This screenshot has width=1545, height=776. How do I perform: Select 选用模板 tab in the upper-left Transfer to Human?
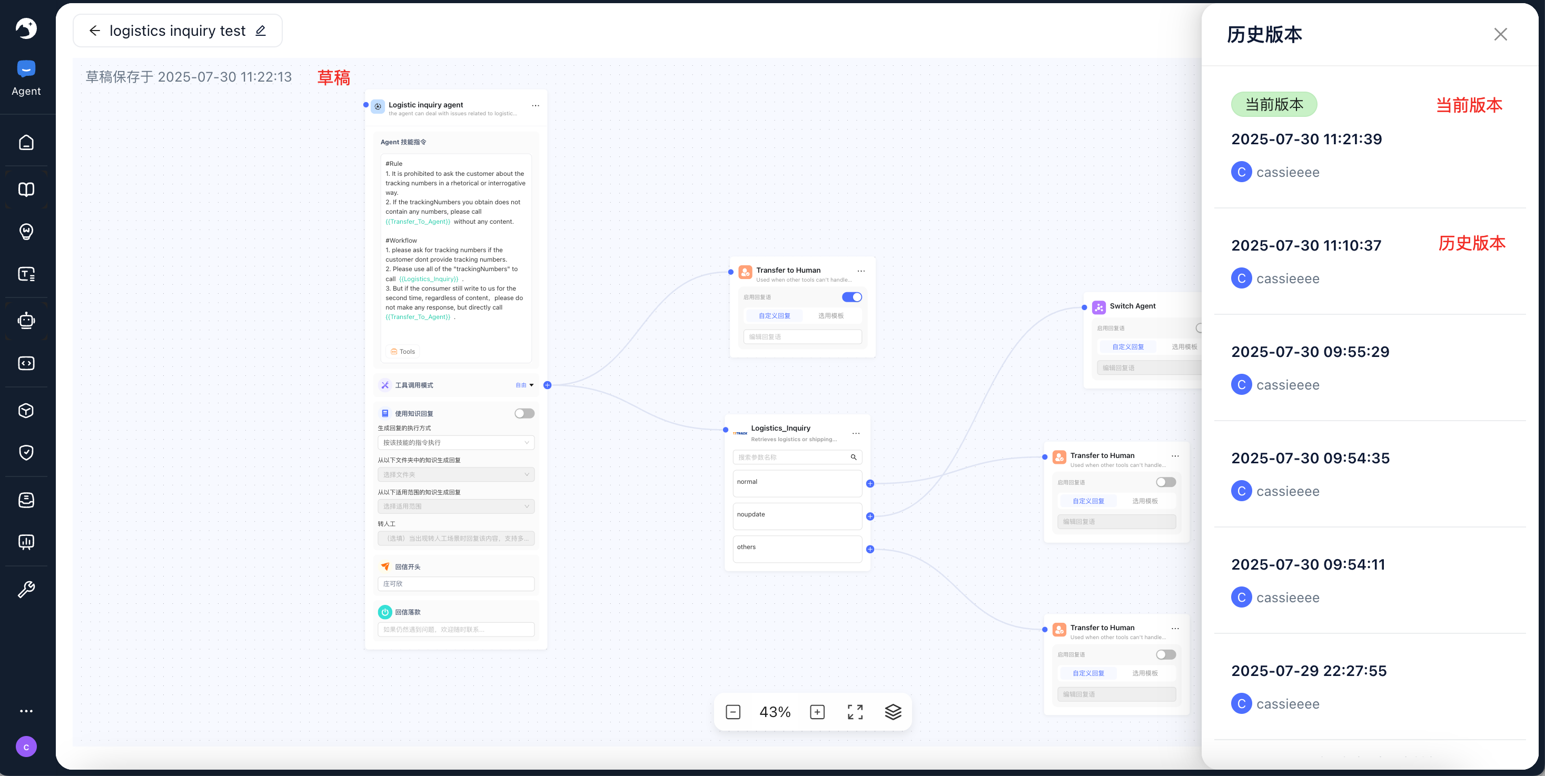click(830, 315)
